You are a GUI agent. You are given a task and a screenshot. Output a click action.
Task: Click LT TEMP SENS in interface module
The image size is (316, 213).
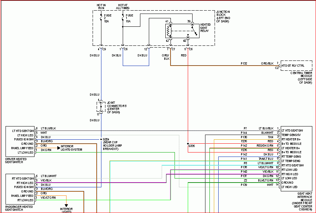[291, 161]
